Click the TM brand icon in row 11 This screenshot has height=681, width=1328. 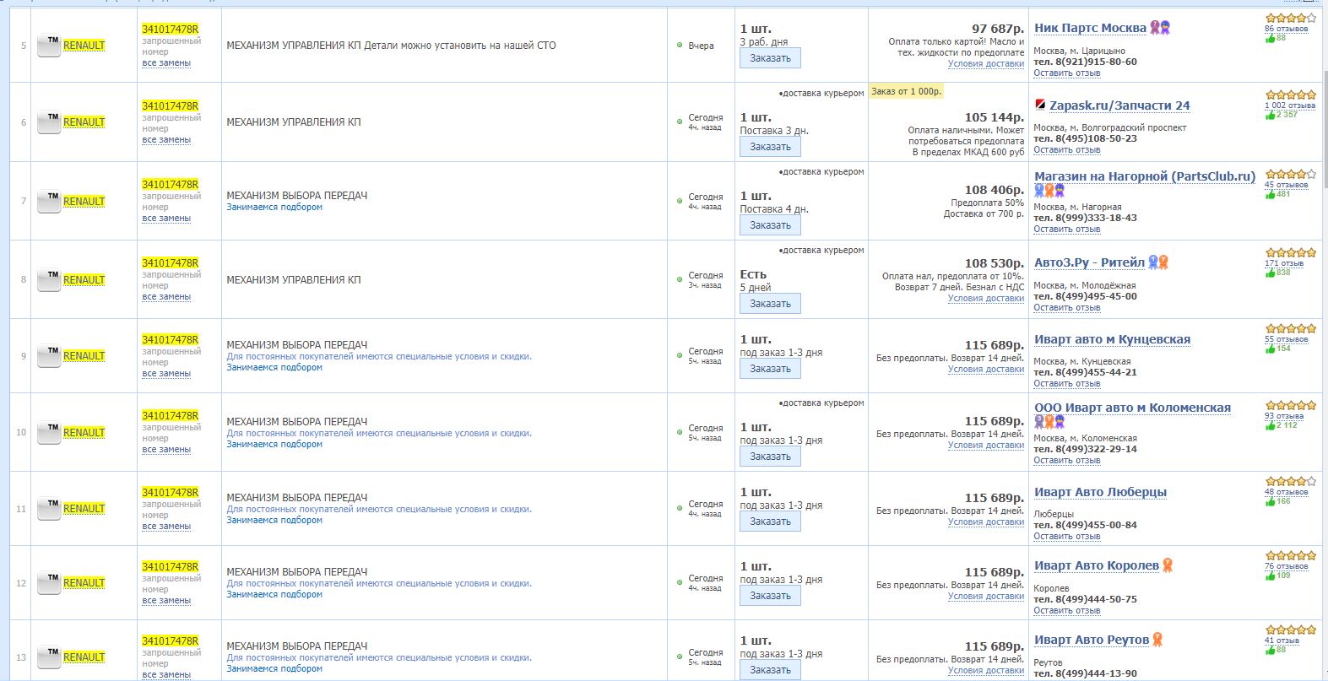click(49, 509)
